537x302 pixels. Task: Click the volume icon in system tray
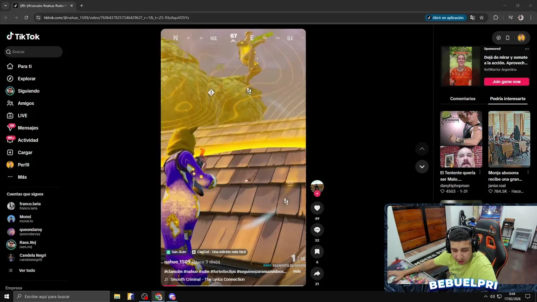point(492,297)
